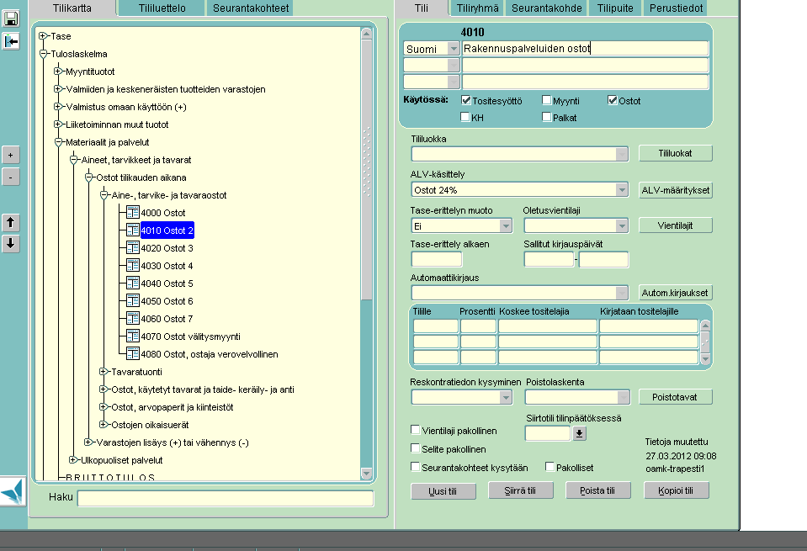Screen dimensions: 807x551
Task: Open the ALV-käsittely dropdown
Action: click(622, 190)
